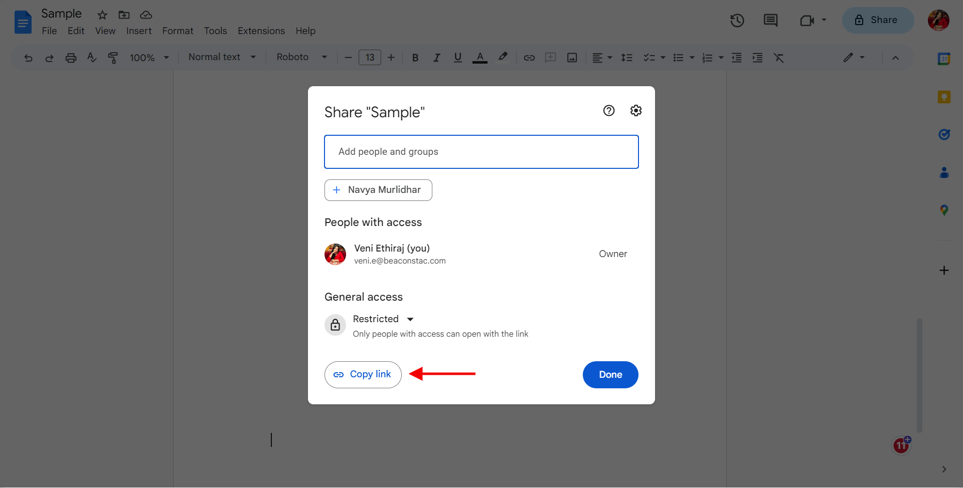
Task: Insert an image from the toolbar
Action: click(x=572, y=58)
